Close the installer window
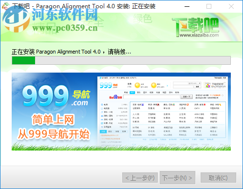This screenshot has width=243, height=189. pos(231,6)
